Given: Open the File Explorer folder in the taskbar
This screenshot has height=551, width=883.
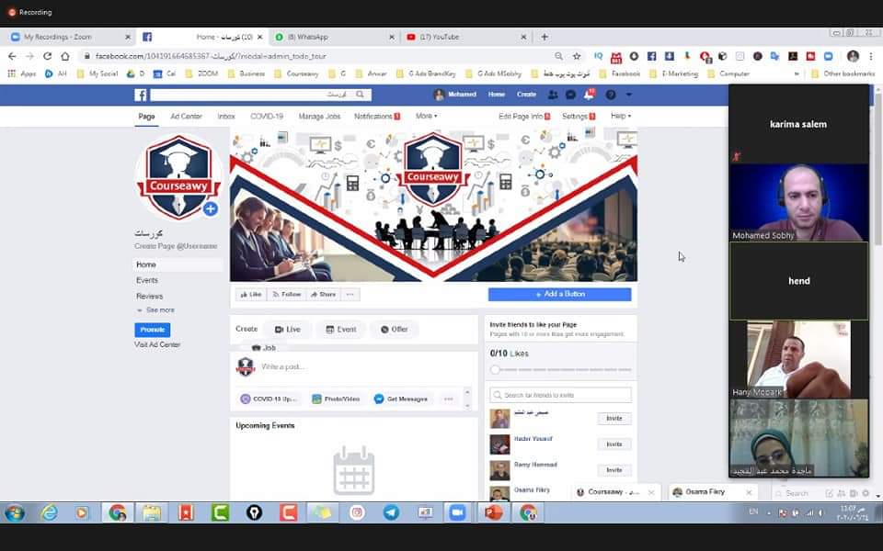Looking at the screenshot, I should [152, 512].
